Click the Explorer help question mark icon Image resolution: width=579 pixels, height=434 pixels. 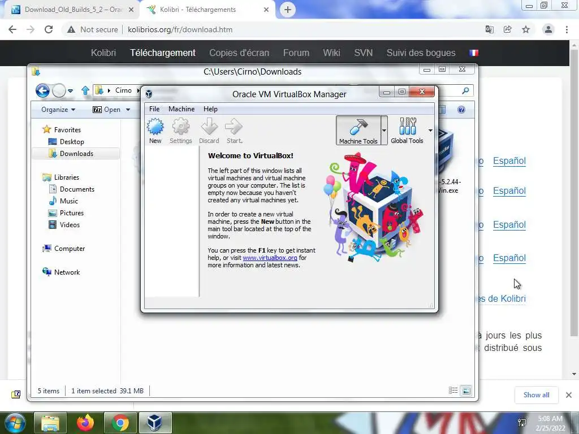tap(461, 110)
